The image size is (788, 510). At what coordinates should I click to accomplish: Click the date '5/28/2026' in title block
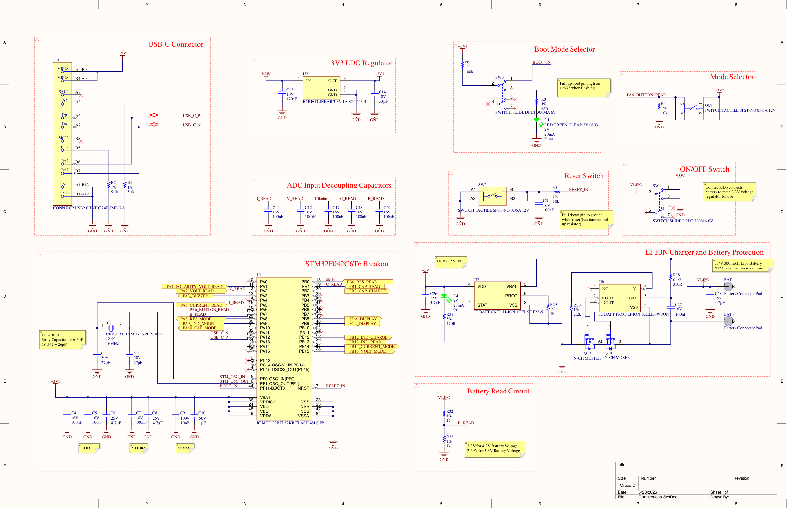click(648, 493)
